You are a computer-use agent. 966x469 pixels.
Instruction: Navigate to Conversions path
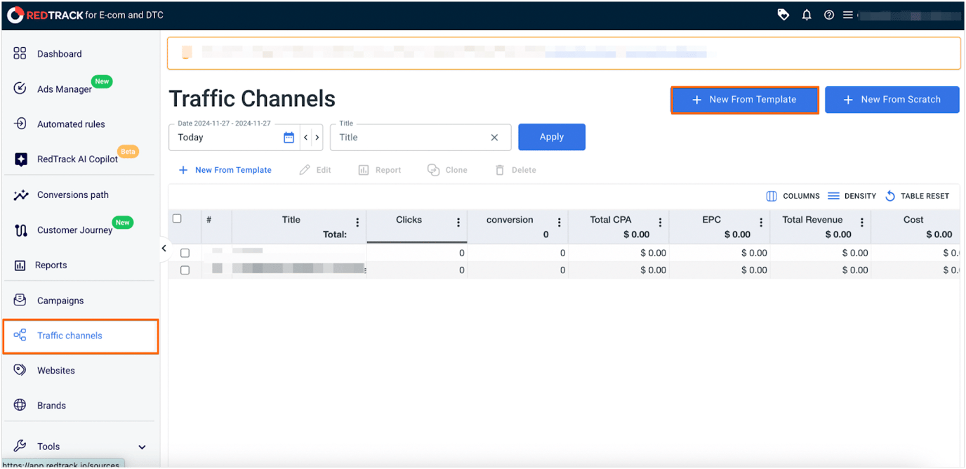tap(72, 194)
